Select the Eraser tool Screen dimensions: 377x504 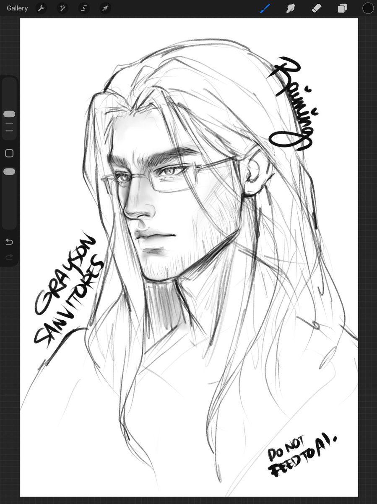317,8
